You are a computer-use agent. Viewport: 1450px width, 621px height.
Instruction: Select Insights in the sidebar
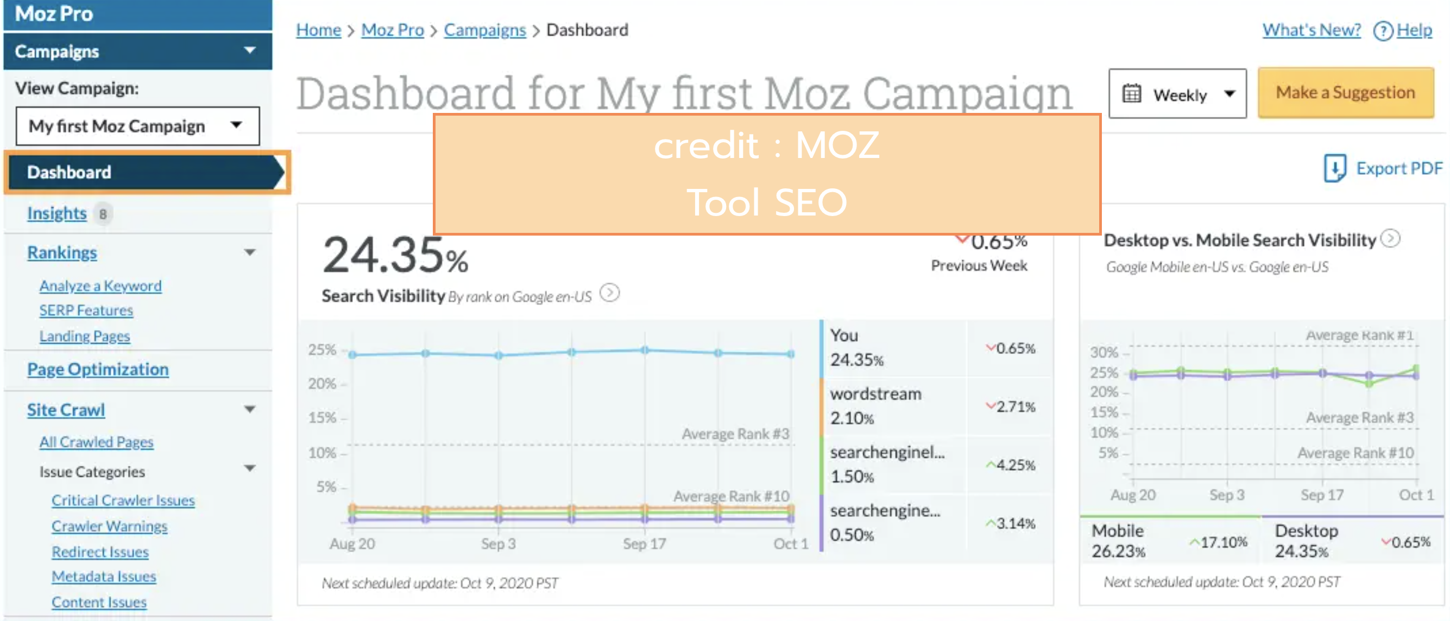pos(57,213)
